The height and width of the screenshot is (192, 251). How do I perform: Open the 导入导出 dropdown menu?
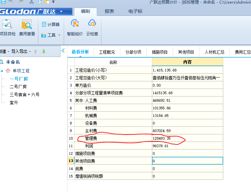coord(21,52)
